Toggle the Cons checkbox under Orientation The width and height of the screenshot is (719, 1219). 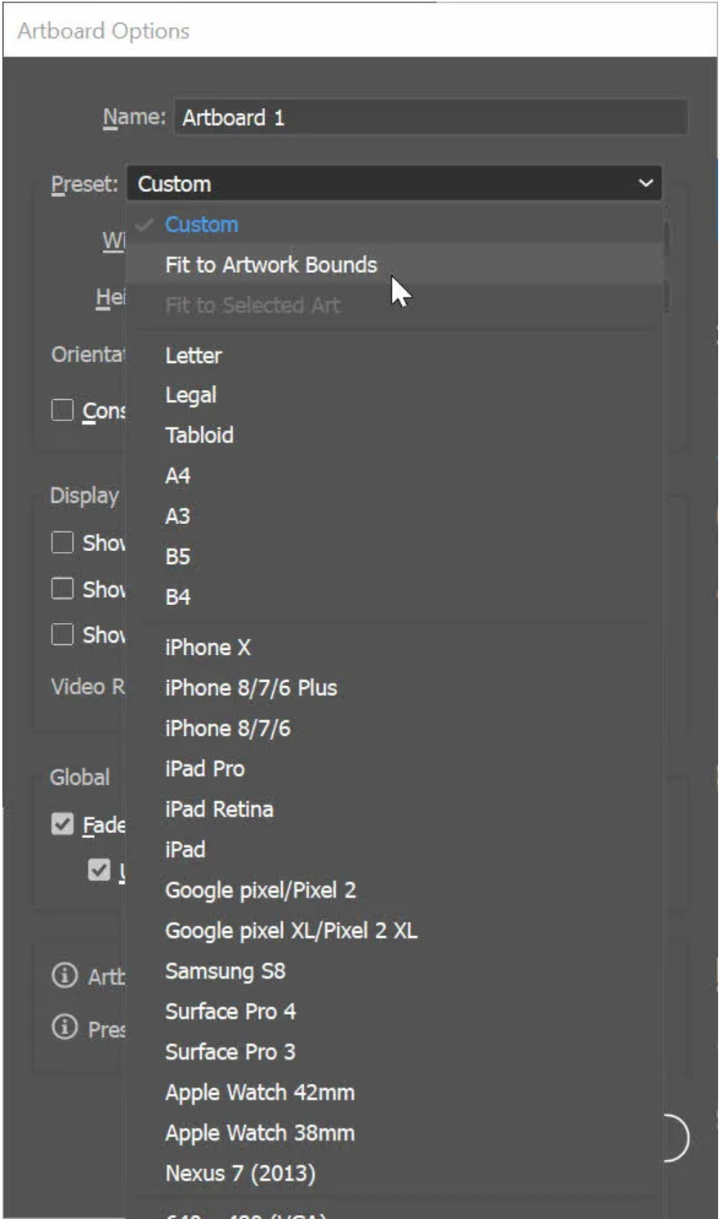click(x=63, y=410)
